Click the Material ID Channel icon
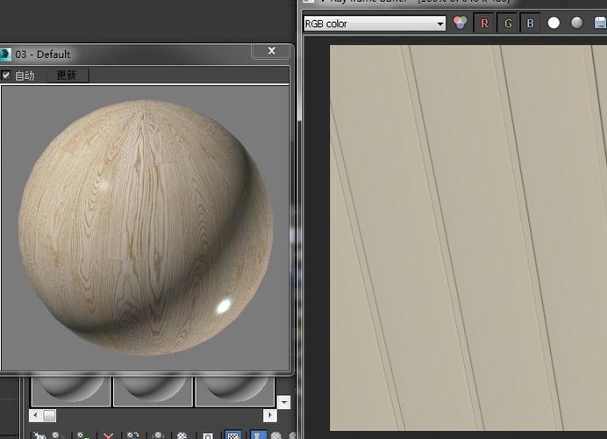Viewport: 607px width, 439px height. point(208,435)
